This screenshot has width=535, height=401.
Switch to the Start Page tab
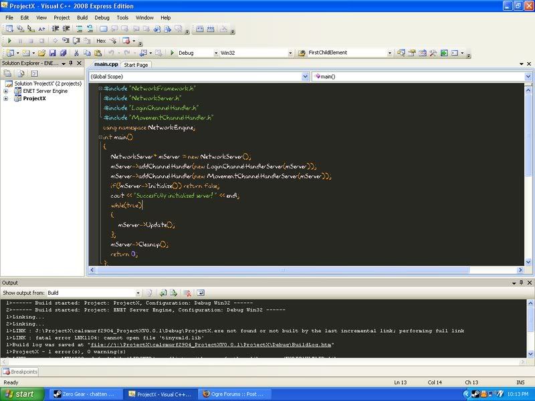pos(136,65)
